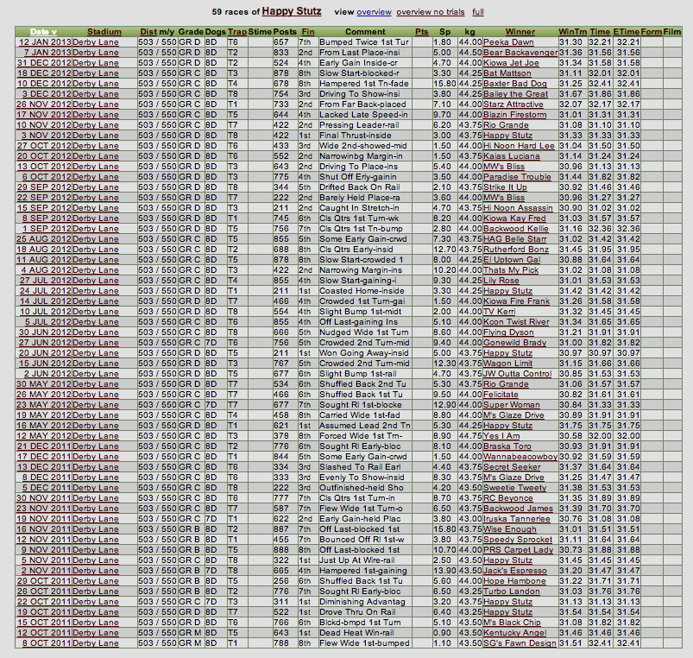Image resolution: width=693 pixels, height=658 pixels.
Task: Open winner Flying Dyson
Action: tap(508, 332)
